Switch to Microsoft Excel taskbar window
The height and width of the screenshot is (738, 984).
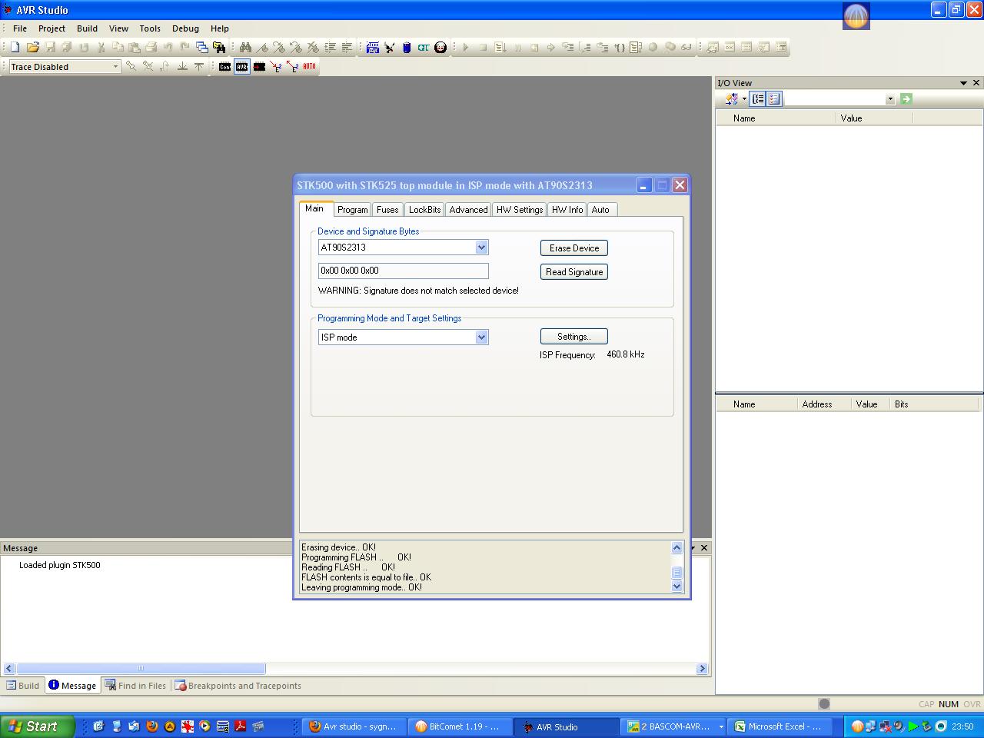pos(780,726)
